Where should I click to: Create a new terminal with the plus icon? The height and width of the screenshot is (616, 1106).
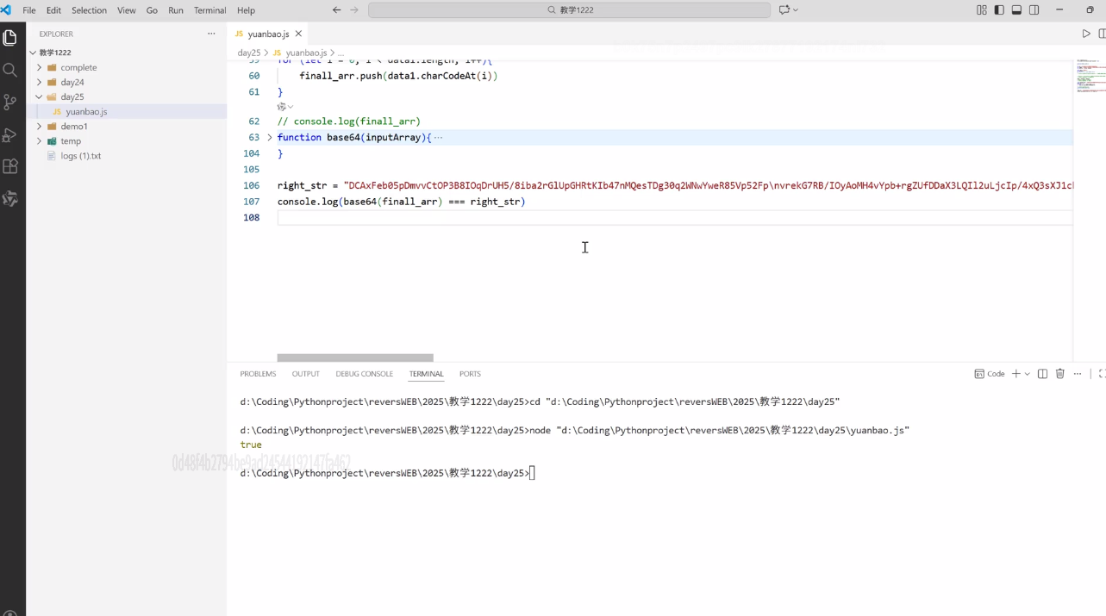pyautogui.click(x=1016, y=374)
